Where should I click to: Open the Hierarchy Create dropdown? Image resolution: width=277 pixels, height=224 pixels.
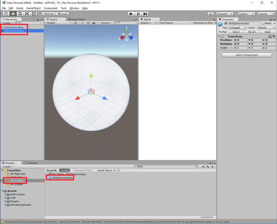point(7,23)
